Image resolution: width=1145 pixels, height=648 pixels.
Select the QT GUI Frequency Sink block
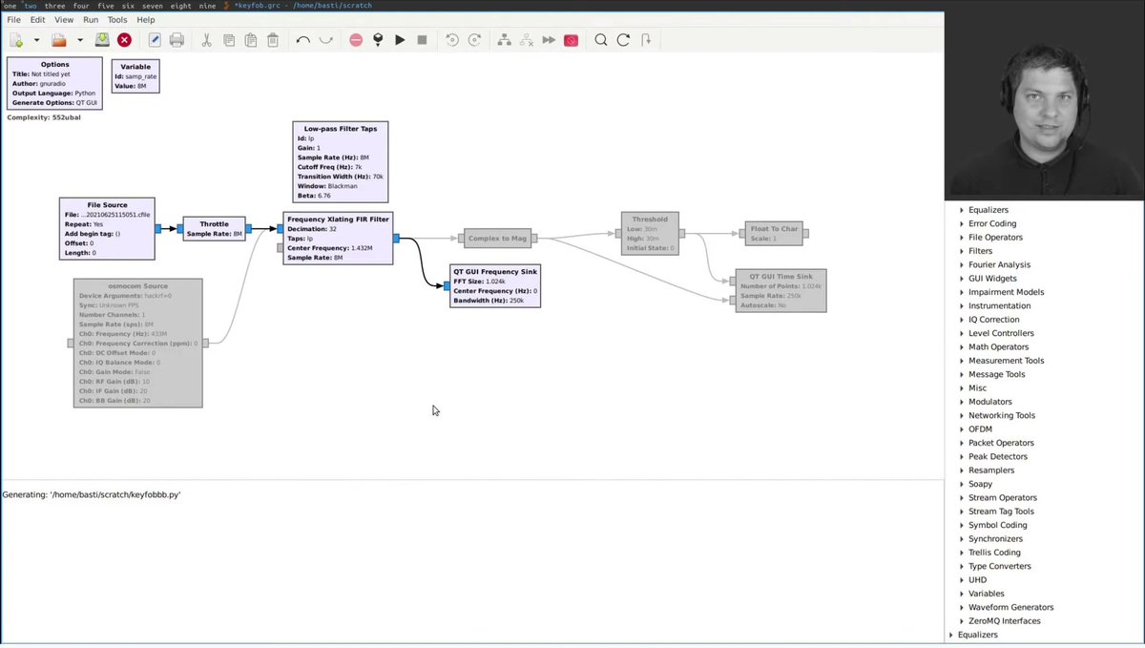coord(495,285)
